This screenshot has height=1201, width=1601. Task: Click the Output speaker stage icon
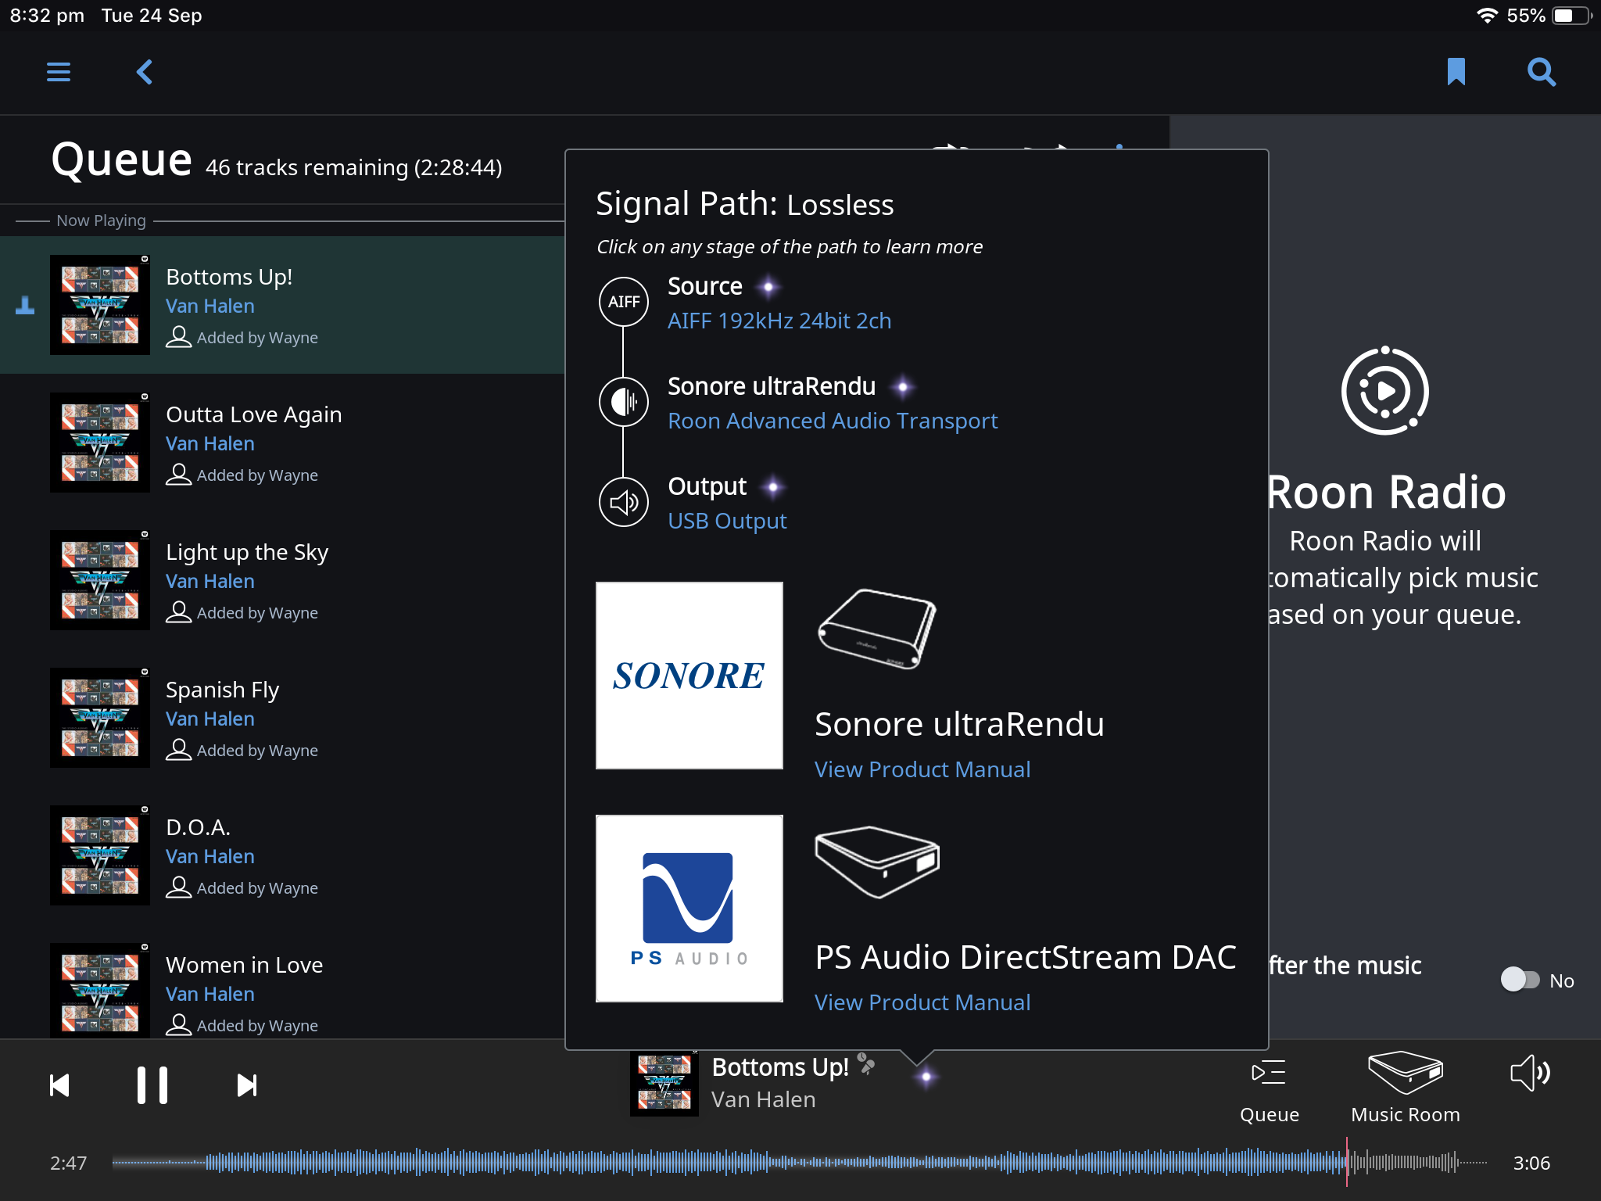coord(624,502)
